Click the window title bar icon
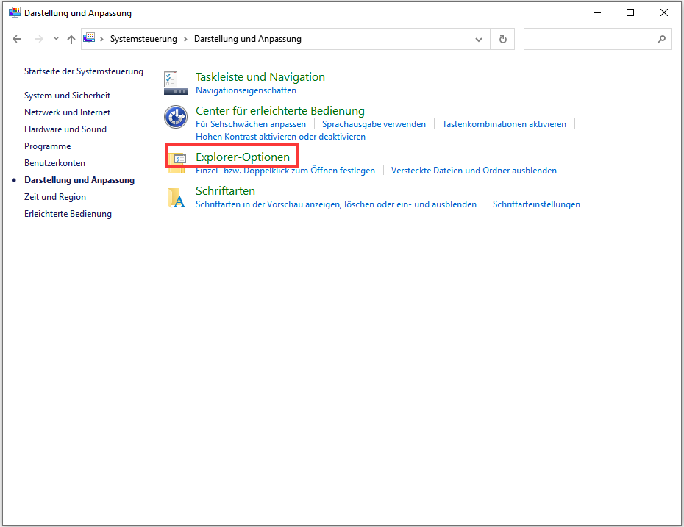 pyautogui.click(x=15, y=12)
